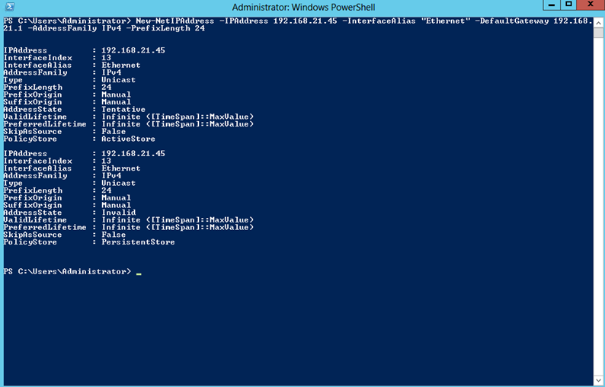Click the scrollbar down arrow
This screenshot has width=605, height=387.
click(x=598, y=380)
